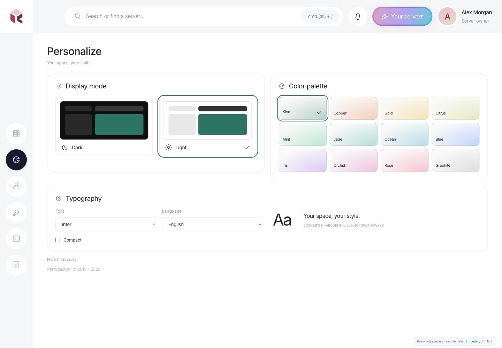Open the Personalize palette sidebar icon

click(x=16, y=160)
